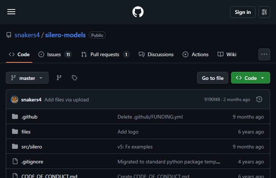This screenshot has width=276, height=178.
Task: Open the snakers4 owner link
Action: (27, 35)
